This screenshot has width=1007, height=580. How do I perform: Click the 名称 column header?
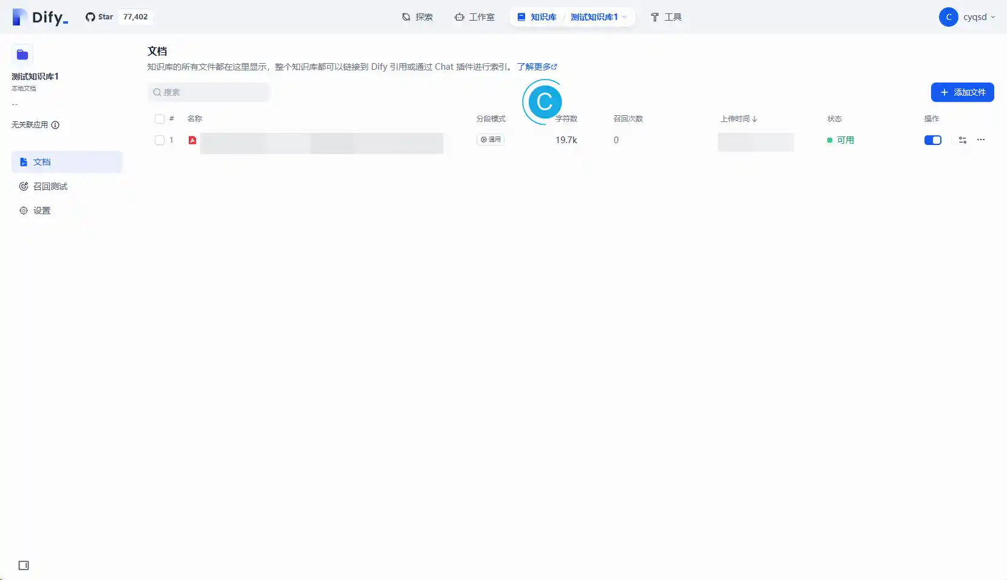195,119
